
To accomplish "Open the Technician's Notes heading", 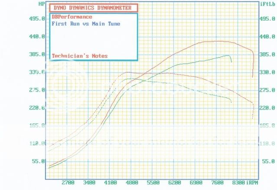I will (x=79, y=56).
